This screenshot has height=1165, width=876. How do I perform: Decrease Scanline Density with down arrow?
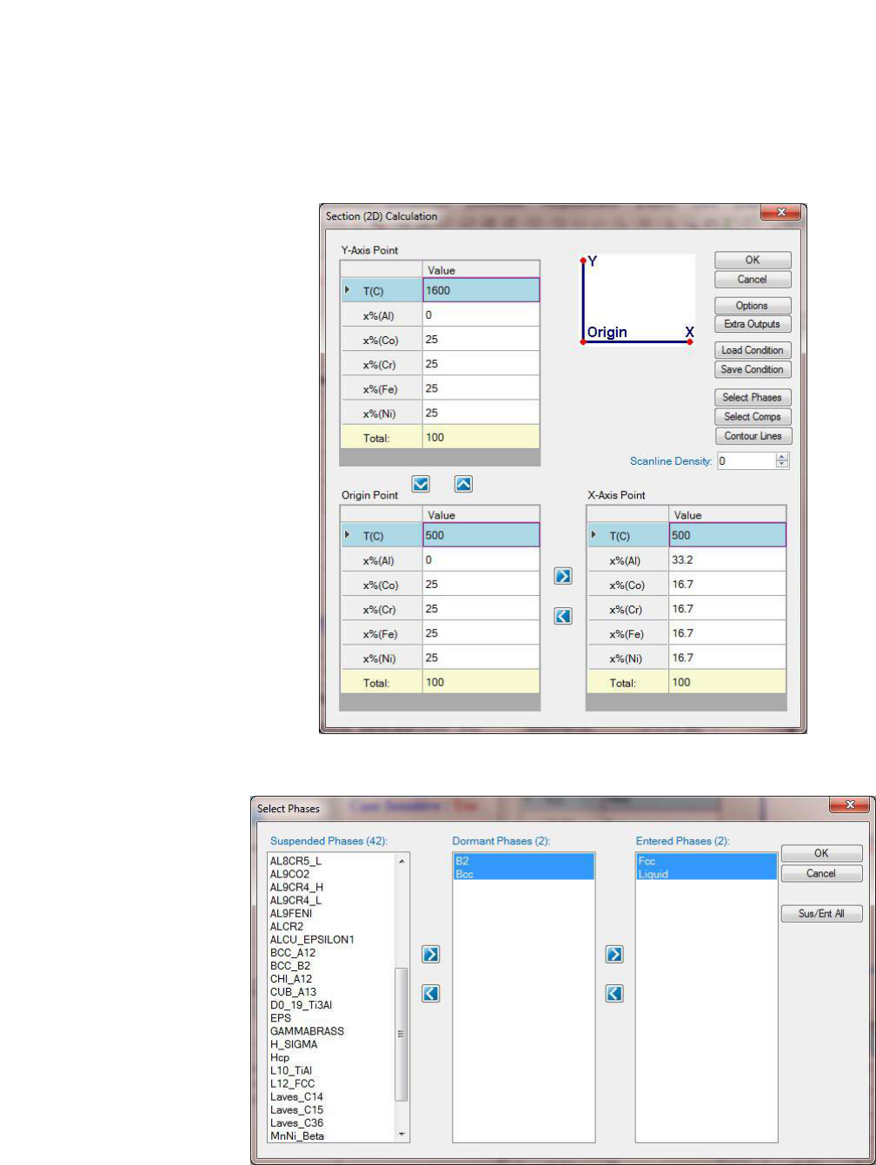(782, 465)
